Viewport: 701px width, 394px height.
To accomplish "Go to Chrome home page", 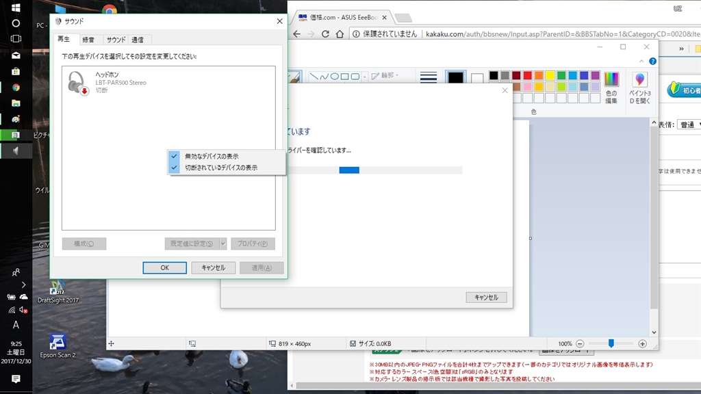I will click(340, 34).
